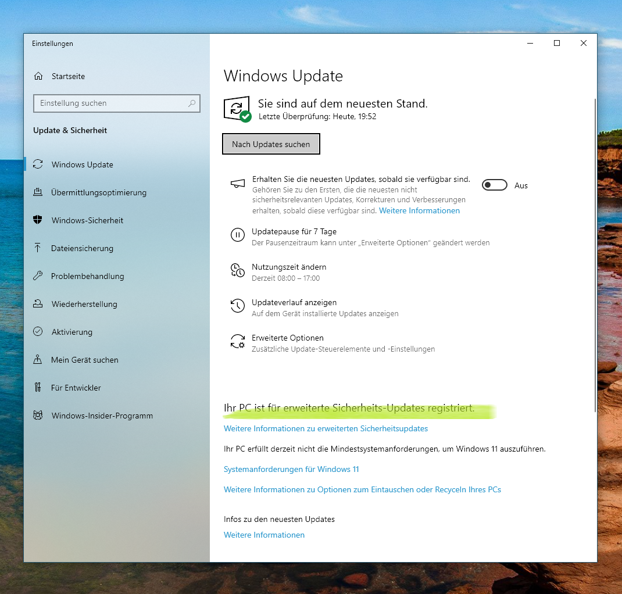
Task: Open link about Eintauschen oder Recyceln Ihres PCs
Action: (x=362, y=490)
